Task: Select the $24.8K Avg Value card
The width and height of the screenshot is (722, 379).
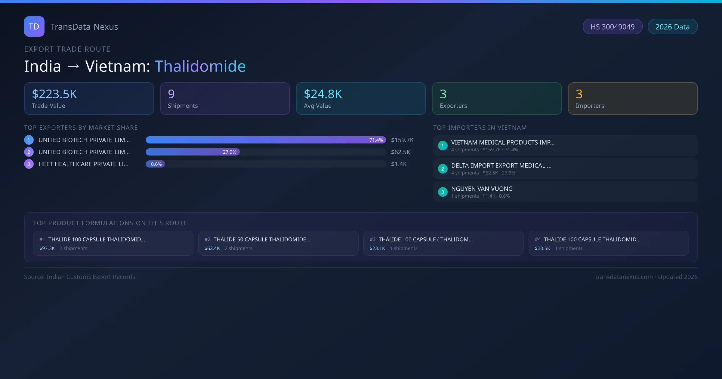Action: pyautogui.click(x=361, y=99)
